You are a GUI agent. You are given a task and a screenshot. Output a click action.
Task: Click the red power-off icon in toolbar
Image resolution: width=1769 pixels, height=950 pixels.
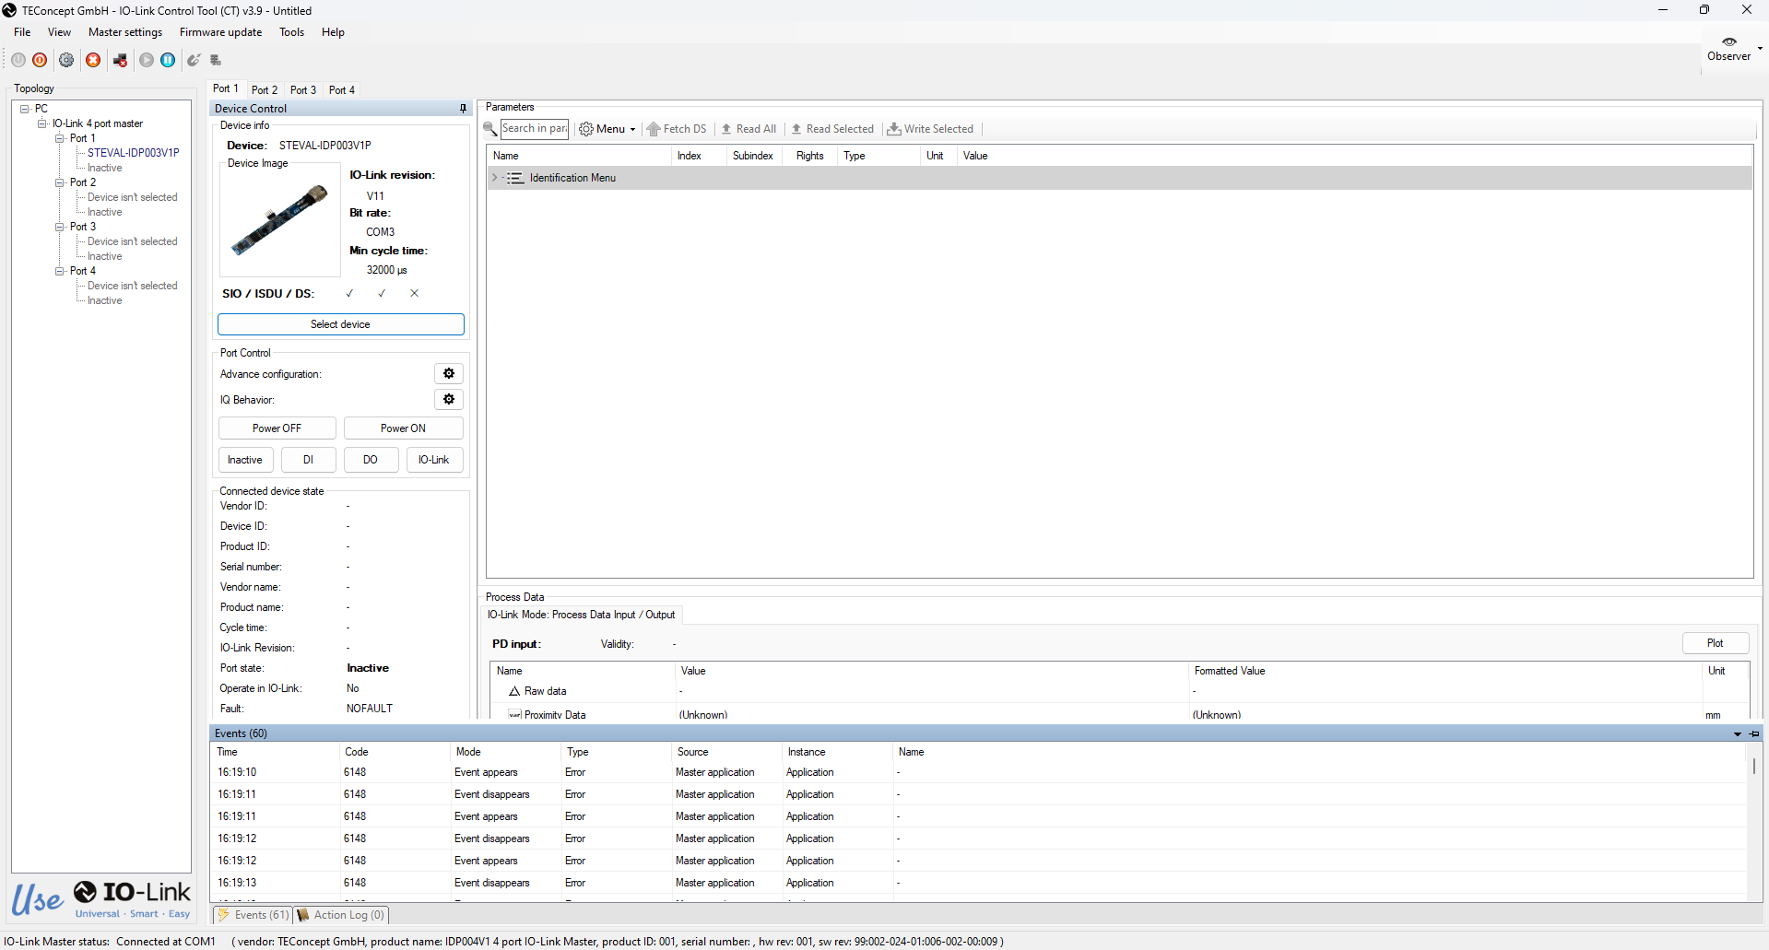pyautogui.click(x=40, y=60)
